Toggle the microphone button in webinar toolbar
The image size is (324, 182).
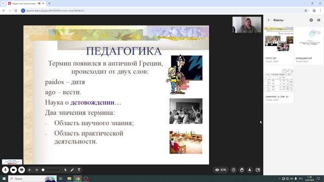click(6, 170)
